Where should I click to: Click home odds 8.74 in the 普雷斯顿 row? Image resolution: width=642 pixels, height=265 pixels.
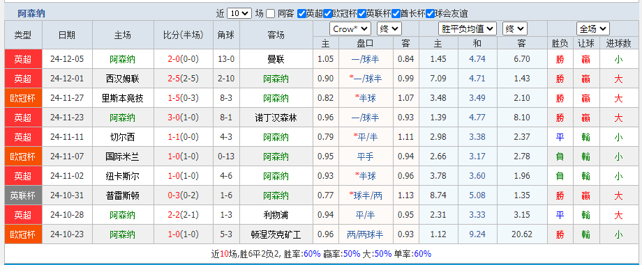point(438,195)
